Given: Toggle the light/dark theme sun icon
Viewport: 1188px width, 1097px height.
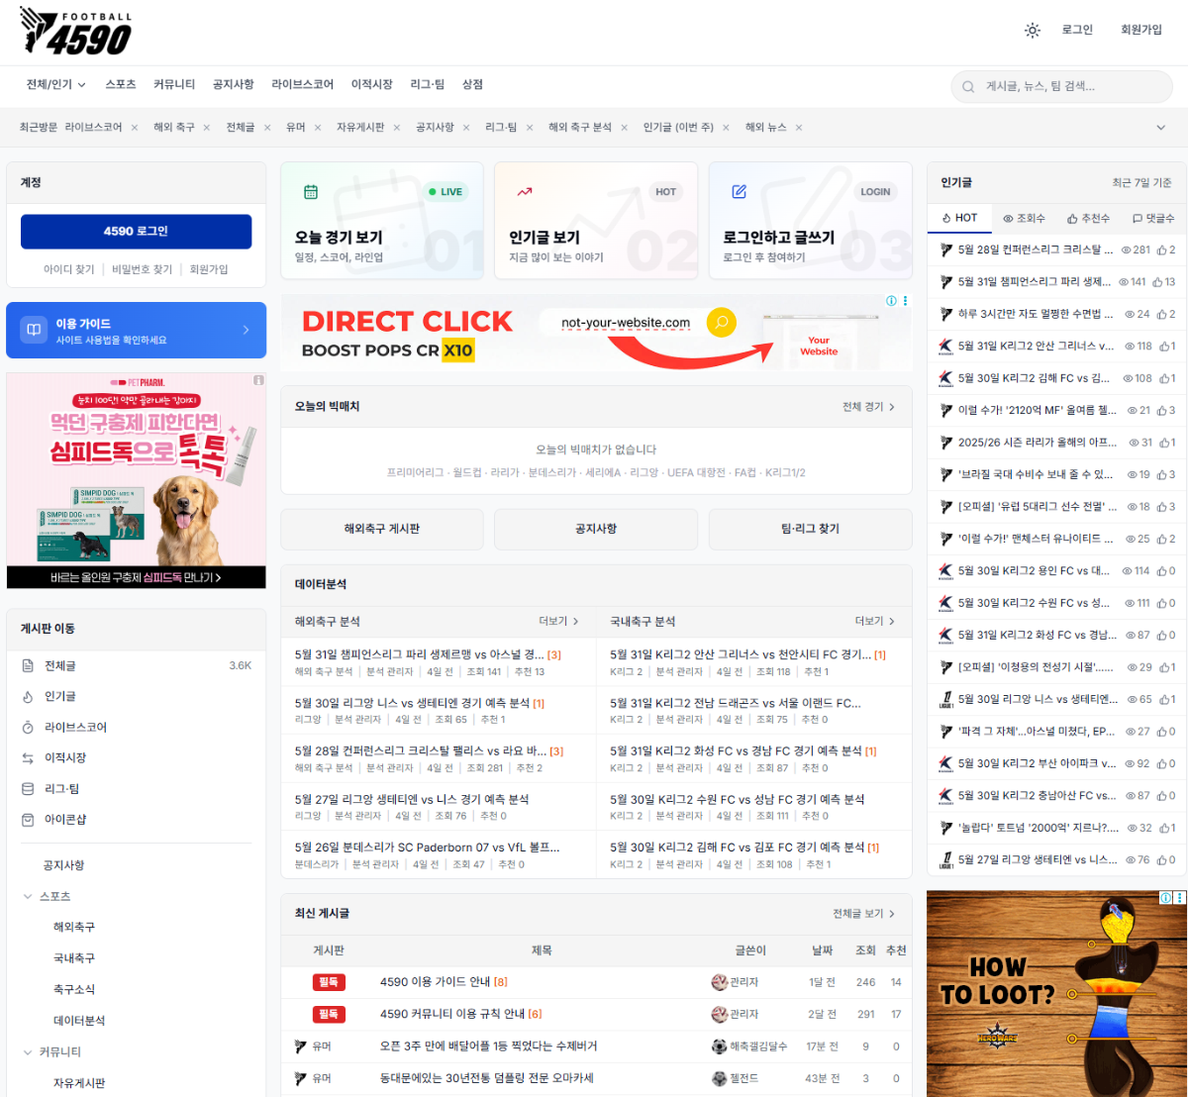Looking at the screenshot, I should pos(1033,31).
